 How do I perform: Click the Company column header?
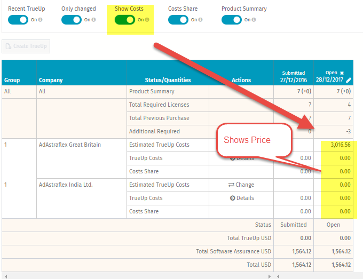pos(51,80)
